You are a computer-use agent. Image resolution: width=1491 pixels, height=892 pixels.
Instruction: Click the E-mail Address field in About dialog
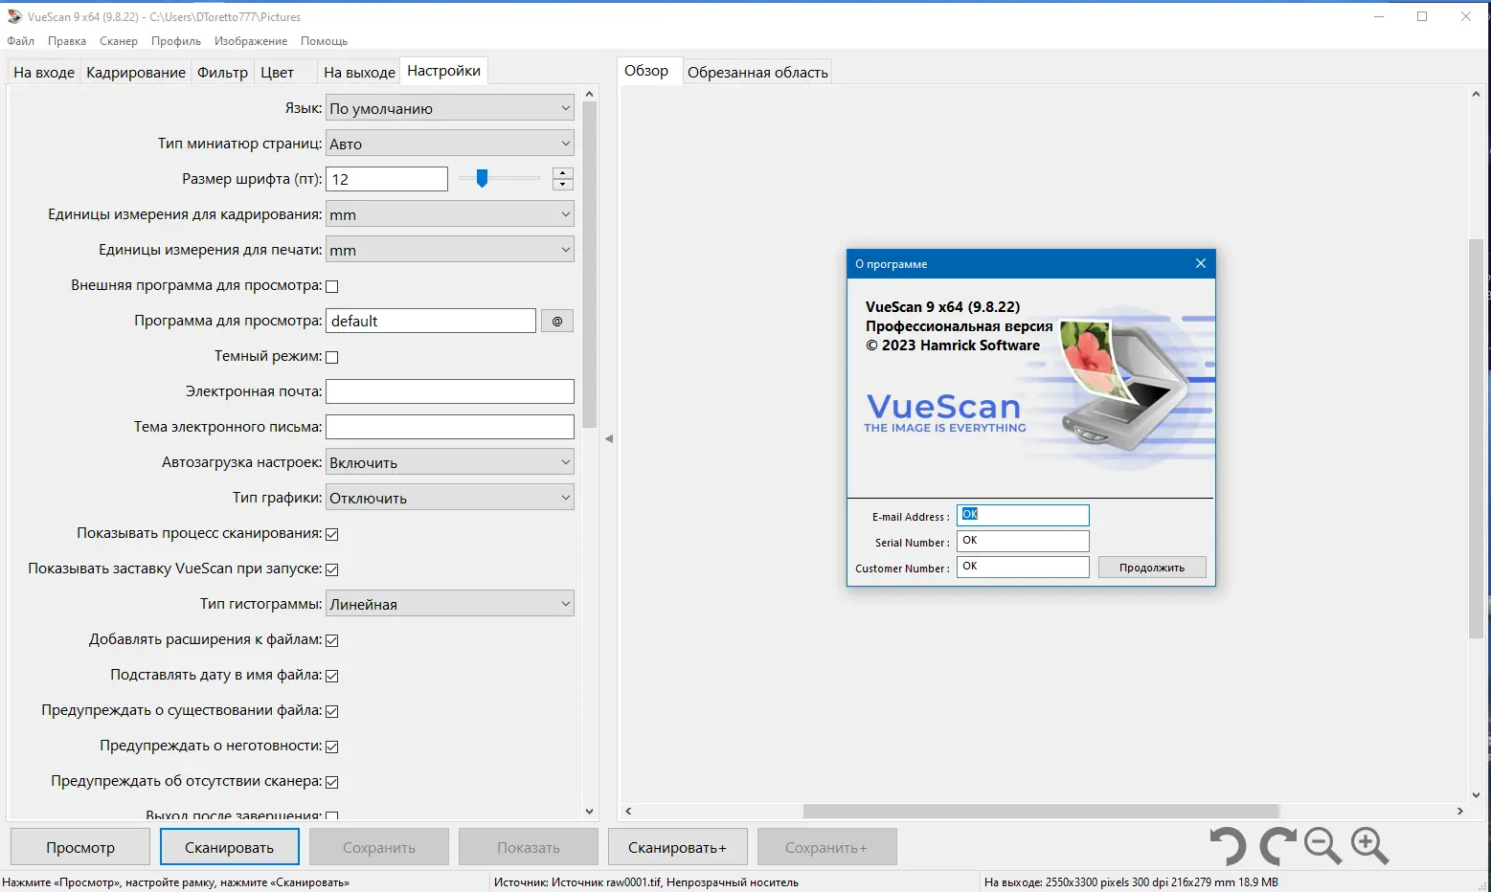coord(1023,515)
